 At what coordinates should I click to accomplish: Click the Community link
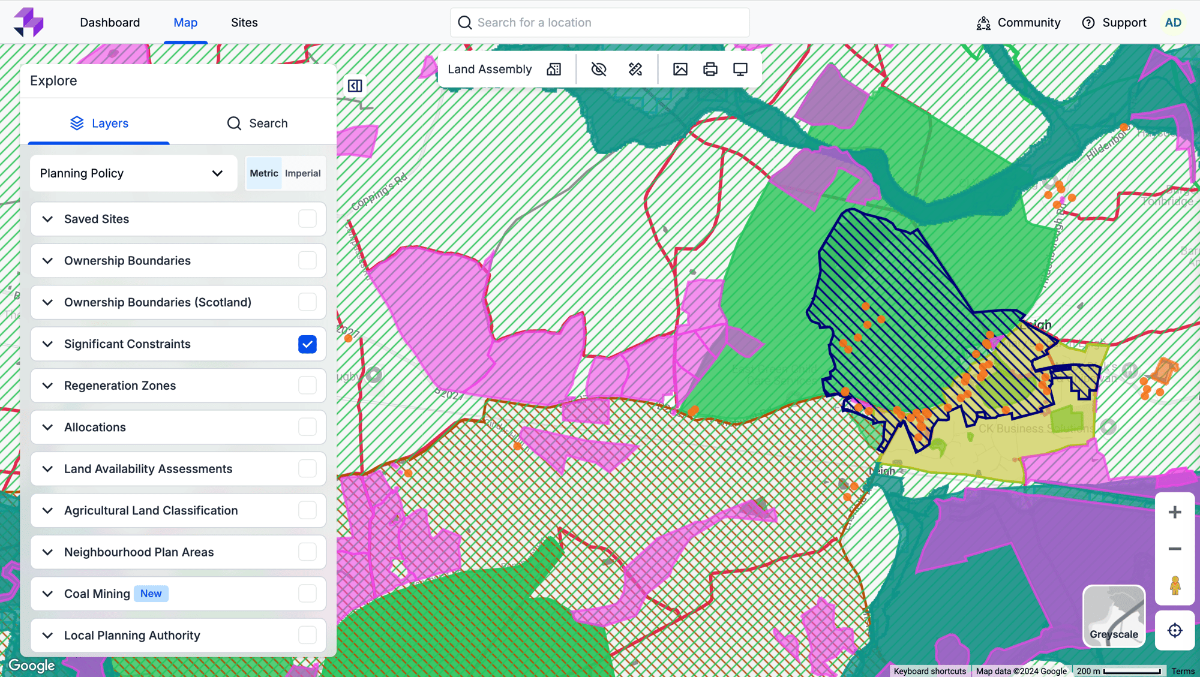1029,23
